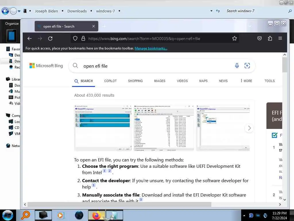View site security padlock info
Image resolution: width=294 pixels, height=221 pixels.
[83, 39]
